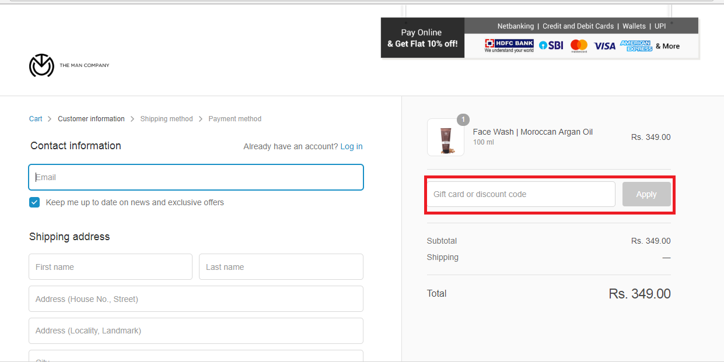Uncheck Keep me up to date checkbox
The image size is (724, 362).
(34, 202)
